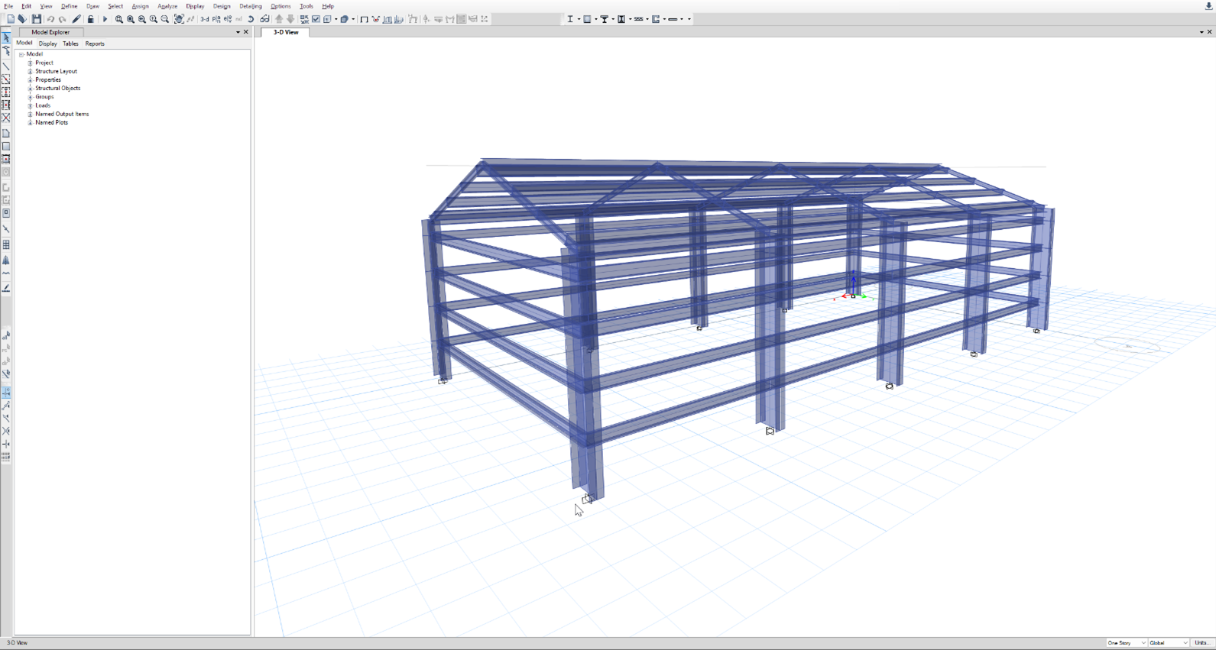Select the pointer tool in left toolbar
Screen dimensions: 1216x650
6,37
